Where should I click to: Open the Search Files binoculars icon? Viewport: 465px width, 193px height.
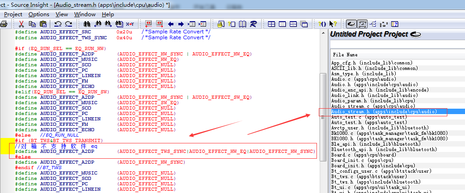[x=119, y=24]
